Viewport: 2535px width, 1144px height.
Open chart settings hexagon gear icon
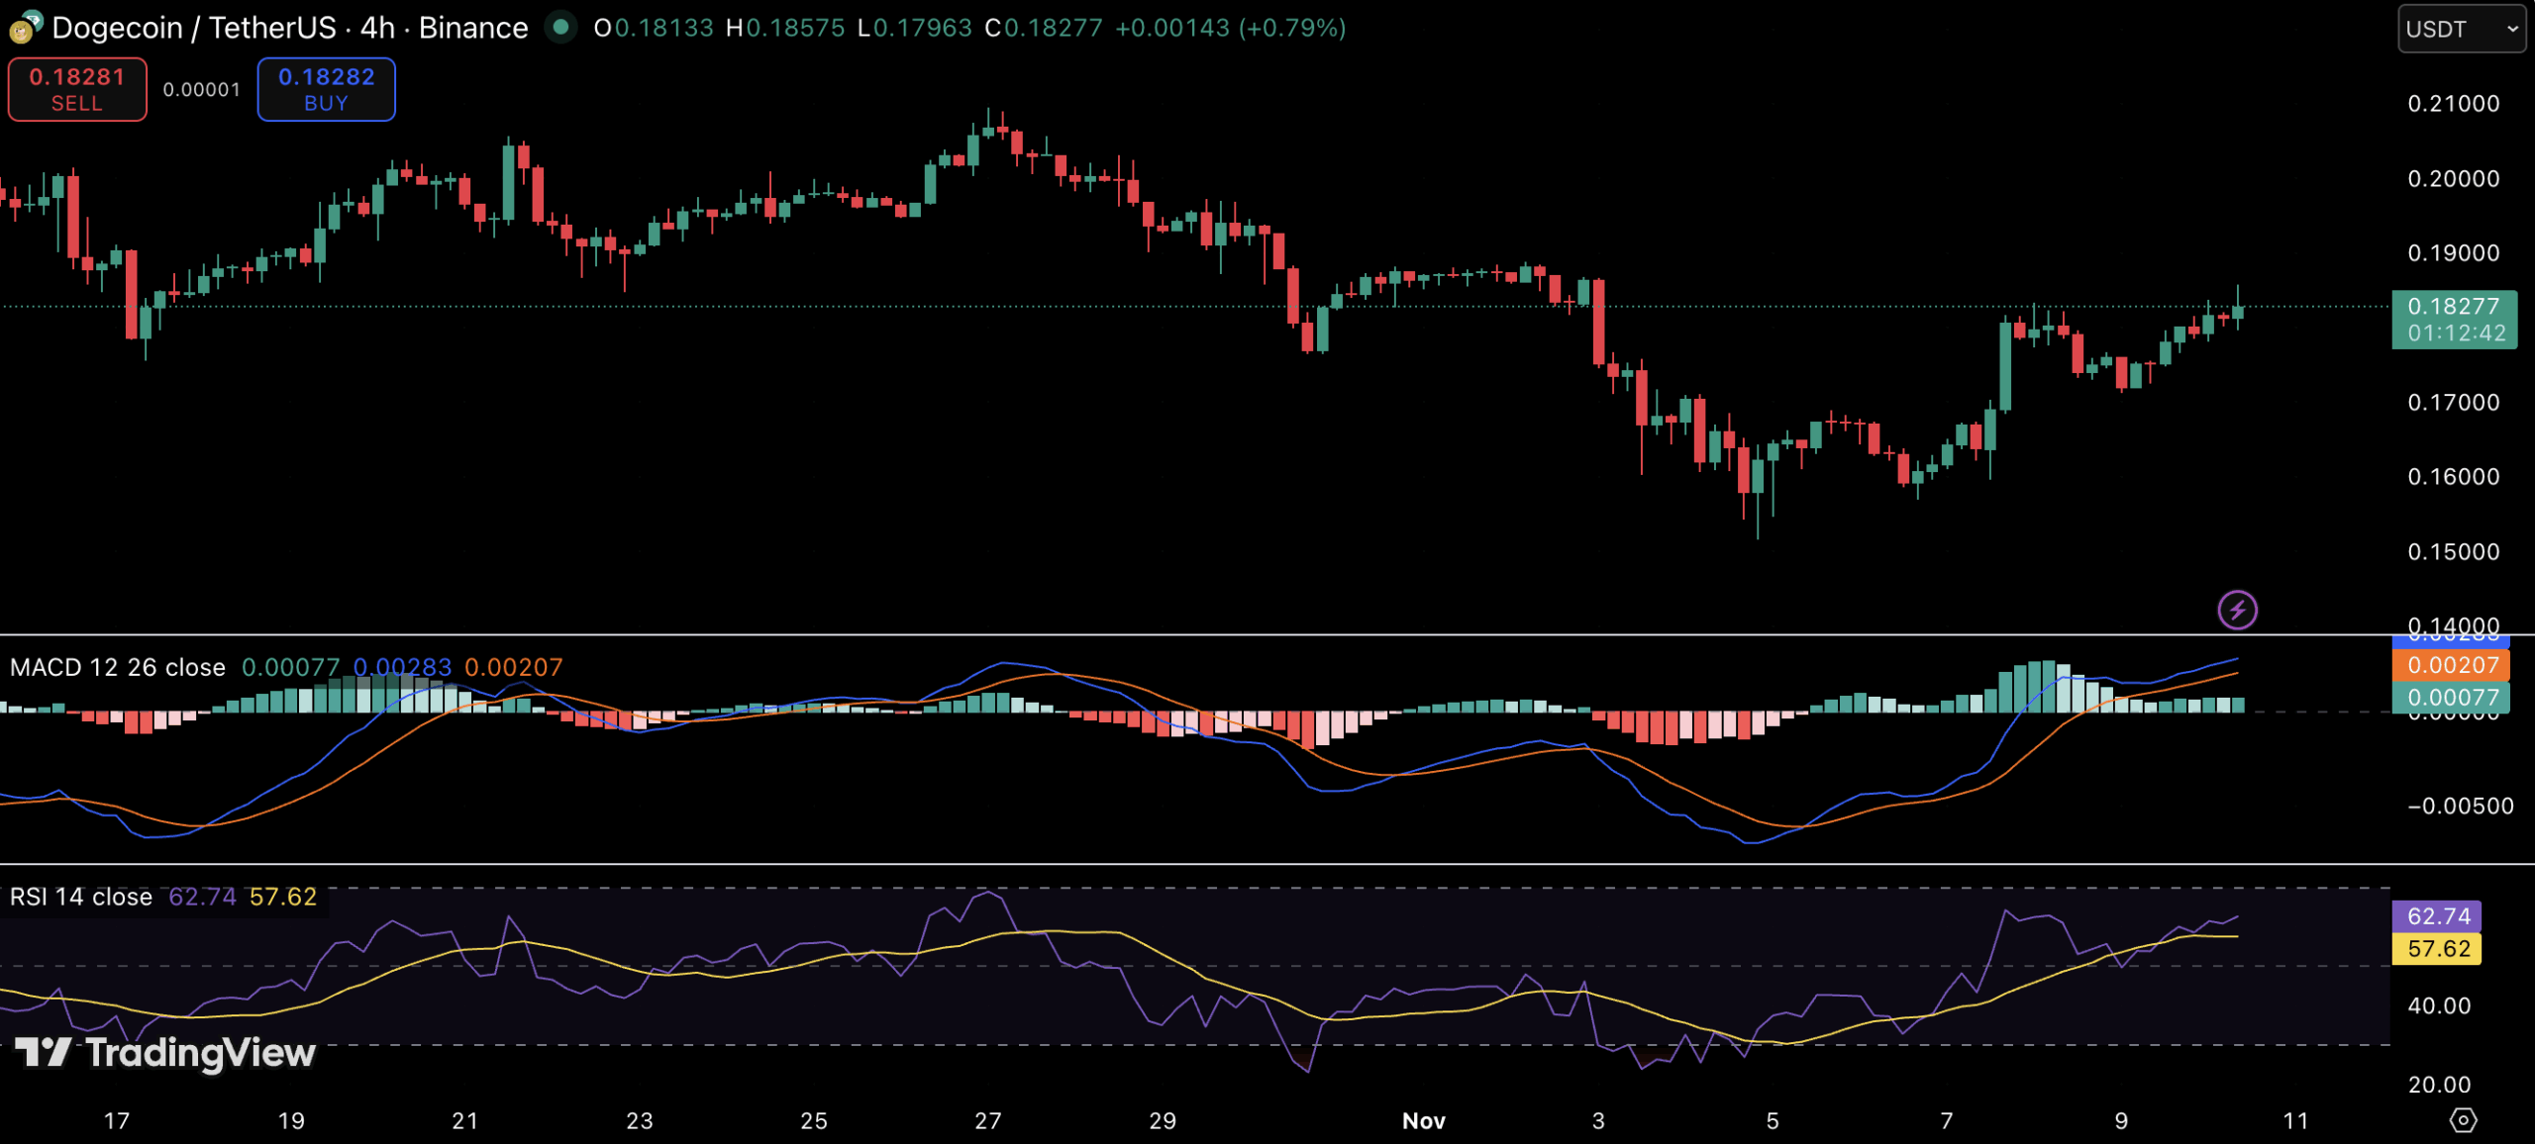click(x=2463, y=1120)
